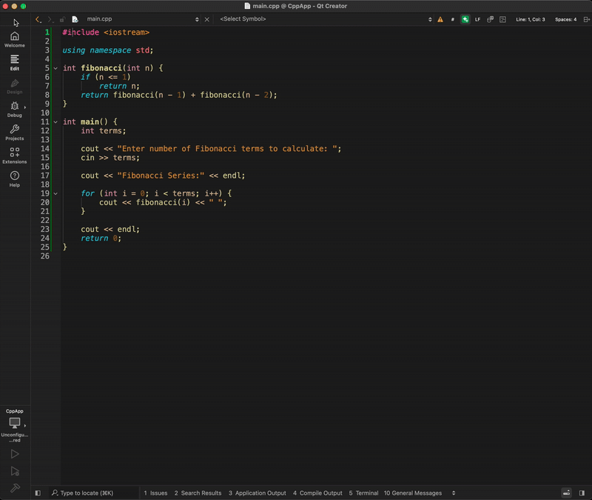Start debugging via the debug-run icon
The image size is (592, 500).
[15, 470]
